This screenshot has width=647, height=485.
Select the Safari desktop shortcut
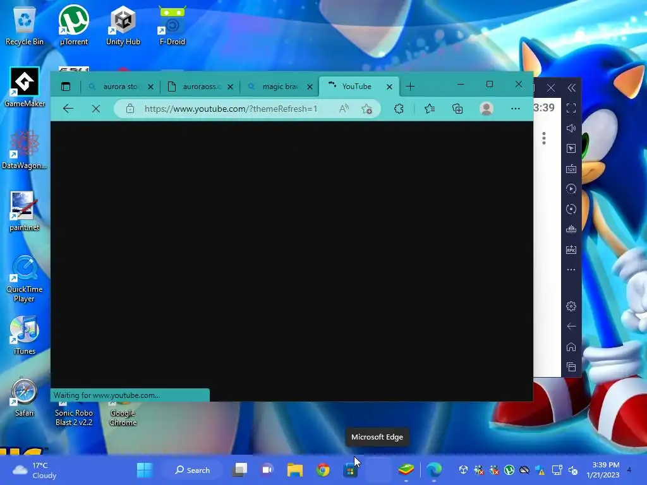[x=25, y=397]
